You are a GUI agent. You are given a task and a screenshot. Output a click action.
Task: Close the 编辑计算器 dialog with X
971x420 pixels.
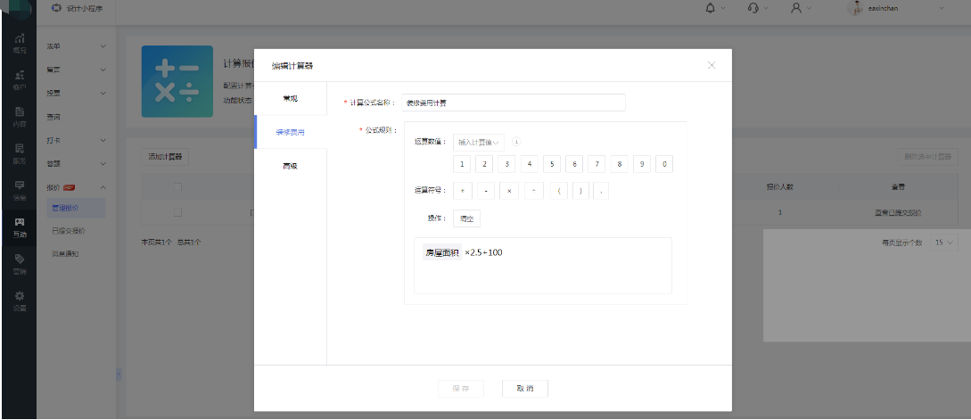711,65
